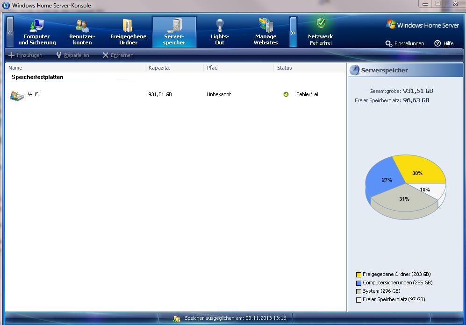Viewport: 466px width, 325px height.
Task: Click the Windows Home Server logo
Action: tap(423, 25)
